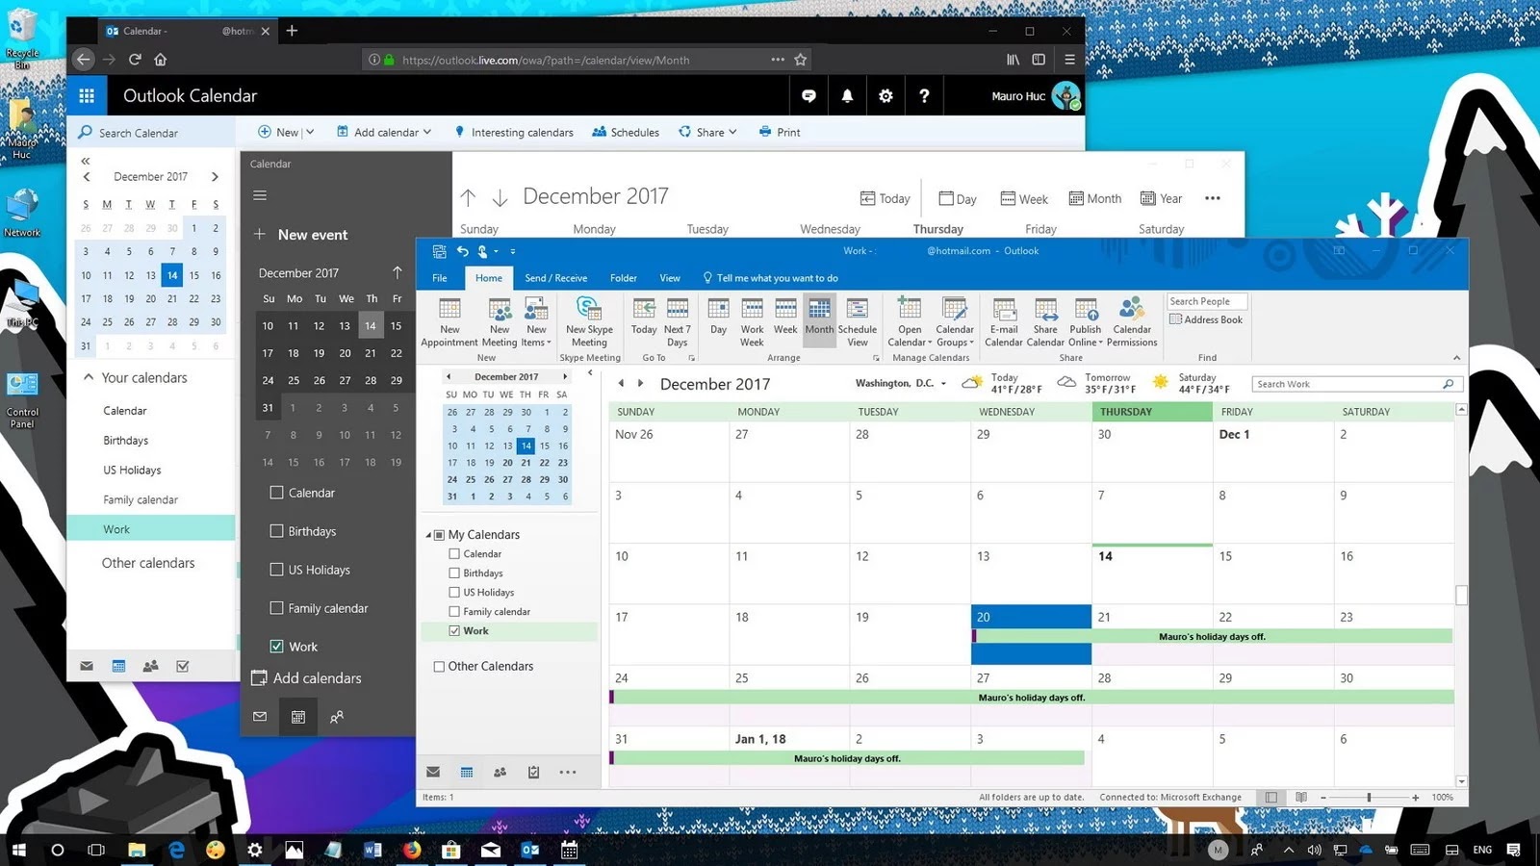Click Print in Outlook web toolbar

[x=780, y=133]
